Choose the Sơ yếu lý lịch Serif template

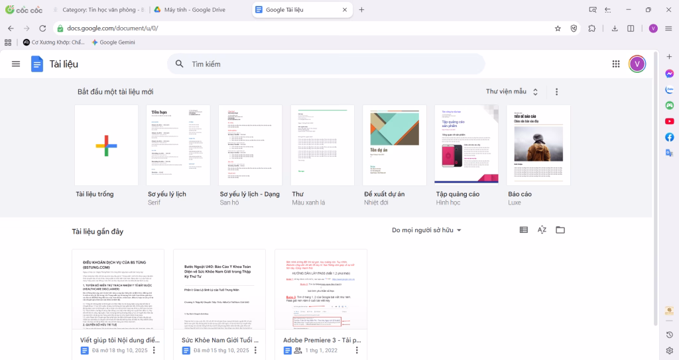coord(178,145)
